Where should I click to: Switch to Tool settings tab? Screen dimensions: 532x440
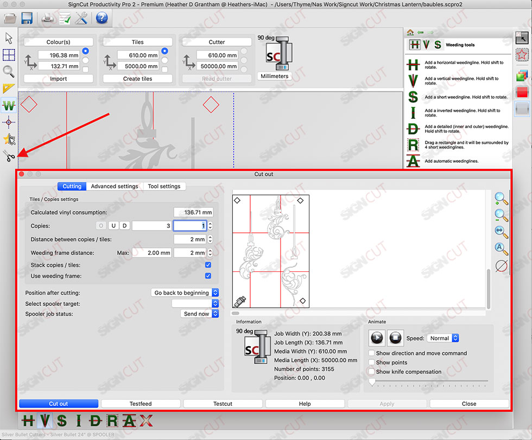[164, 186]
